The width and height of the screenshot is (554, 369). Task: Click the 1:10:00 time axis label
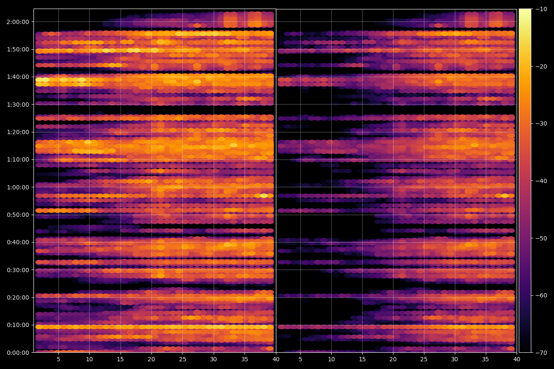[x=18, y=159]
